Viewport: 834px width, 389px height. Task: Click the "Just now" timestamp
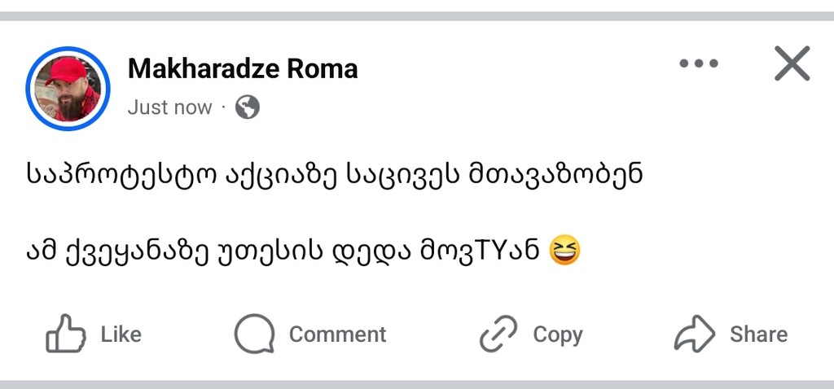(x=169, y=107)
